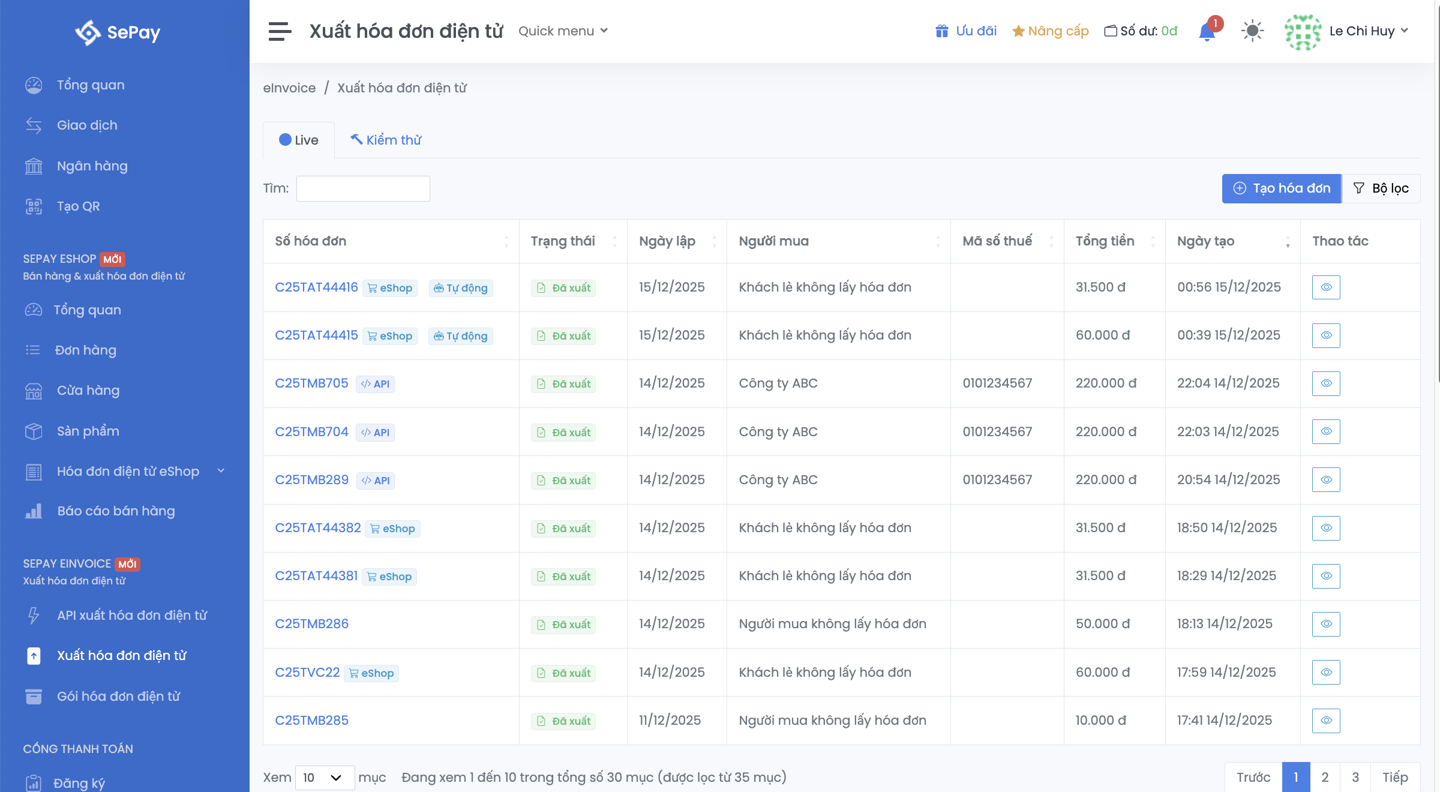Open the notification bell
Viewport: 1440px width, 792px height.
coord(1207,31)
